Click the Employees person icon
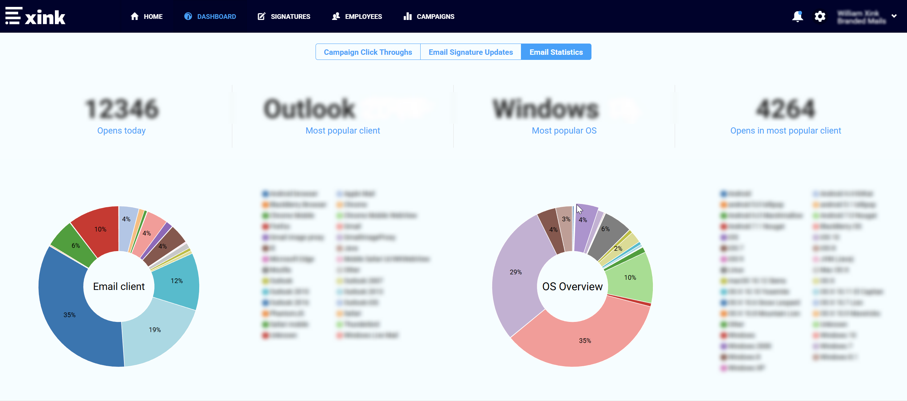 pos(336,16)
